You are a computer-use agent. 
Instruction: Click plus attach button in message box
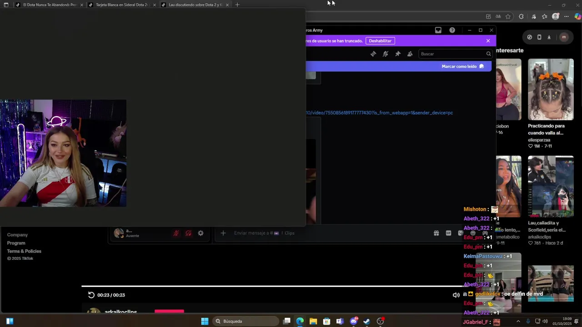click(x=223, y=233)
